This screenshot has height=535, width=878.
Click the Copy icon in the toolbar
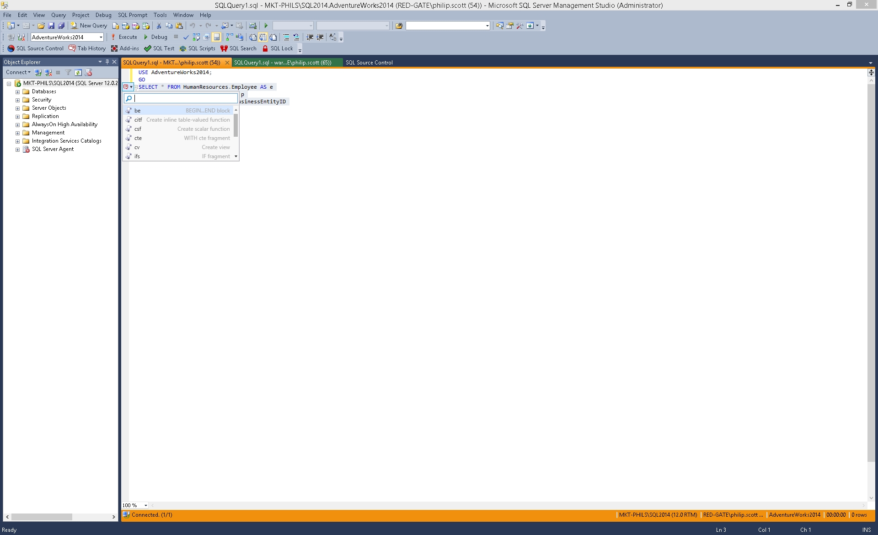pyautogui.click(x=169, y=26)
